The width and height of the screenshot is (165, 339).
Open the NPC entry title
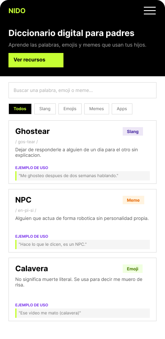click(23, 200)
